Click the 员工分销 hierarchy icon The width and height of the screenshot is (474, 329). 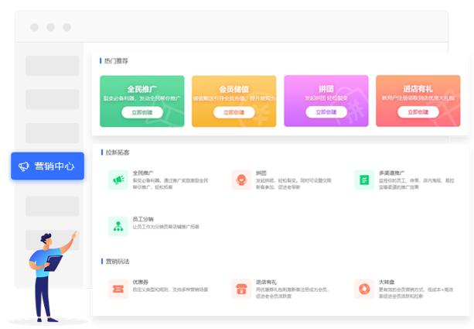pos(118,226)
